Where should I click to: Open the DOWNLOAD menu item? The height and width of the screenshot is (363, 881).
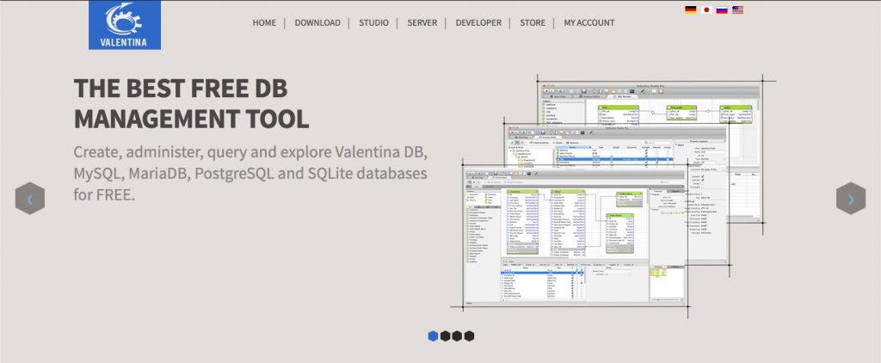point(317,23)
